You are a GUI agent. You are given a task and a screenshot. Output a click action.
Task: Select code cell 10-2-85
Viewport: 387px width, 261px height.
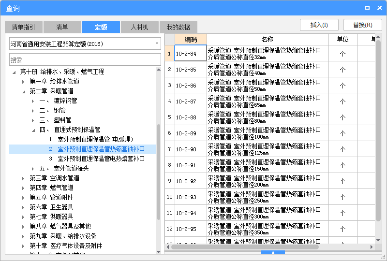pos(191,69)
